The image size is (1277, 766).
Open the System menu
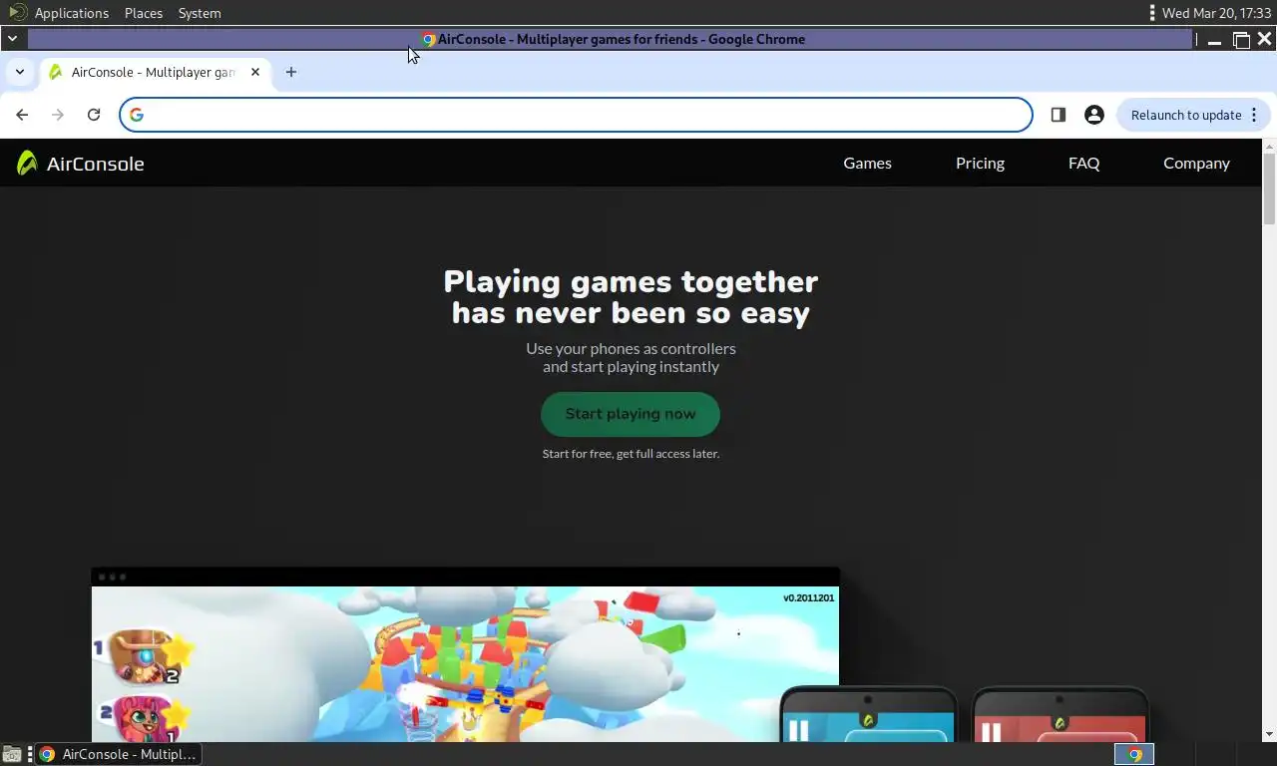tap(200, 13)
